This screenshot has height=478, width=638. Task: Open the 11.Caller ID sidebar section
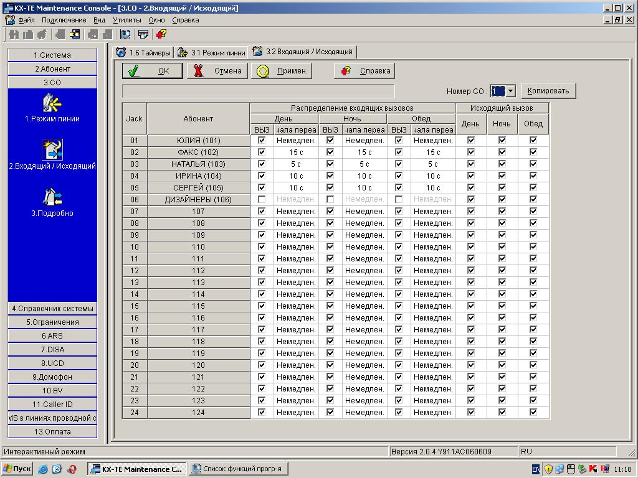(52, 405)
